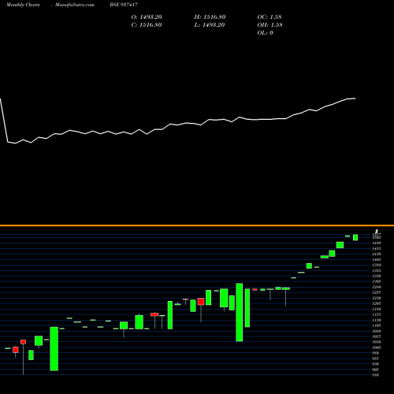This screenshot has height=394, width=394.
Task: Click the 905 price axis label
Action: click(376, 370)
